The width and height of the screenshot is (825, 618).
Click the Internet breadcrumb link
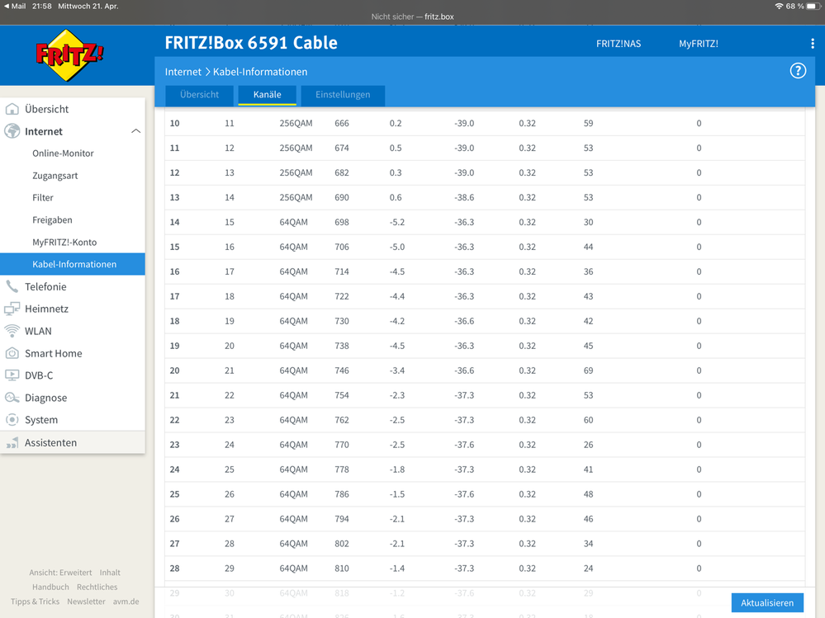[183, 72]
